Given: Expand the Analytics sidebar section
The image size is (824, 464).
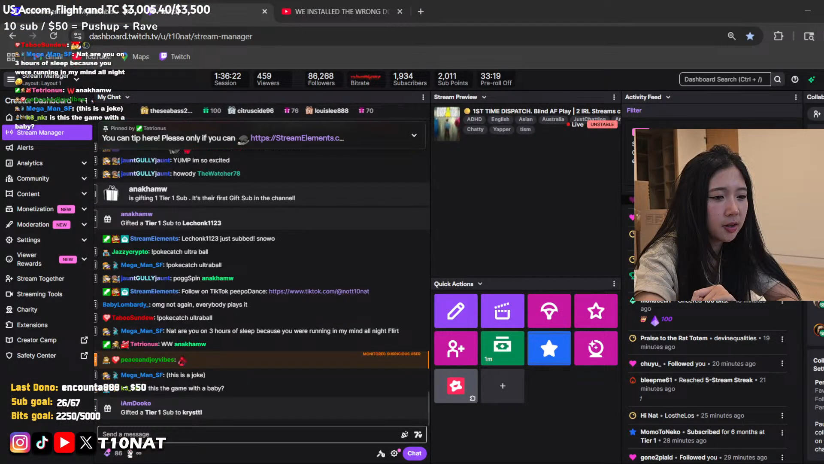Looking at the screenshot, I should click(84, 163).
